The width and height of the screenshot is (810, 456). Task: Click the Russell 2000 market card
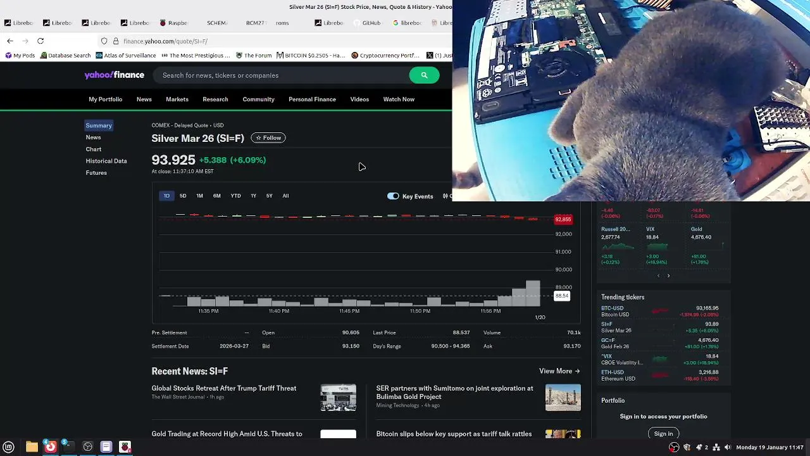click(618, 245)
